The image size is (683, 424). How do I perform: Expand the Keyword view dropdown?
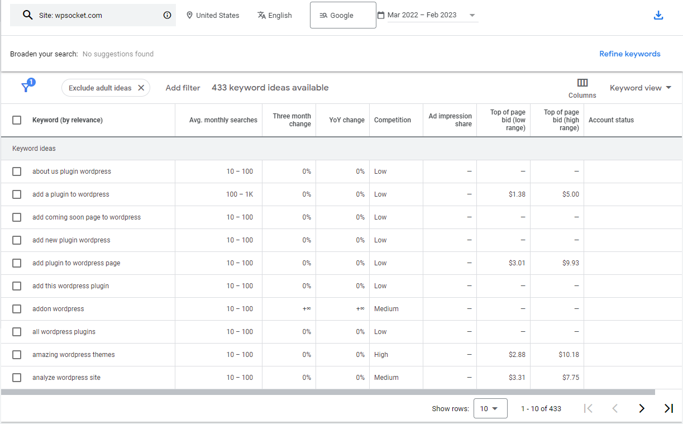(640, 88)
